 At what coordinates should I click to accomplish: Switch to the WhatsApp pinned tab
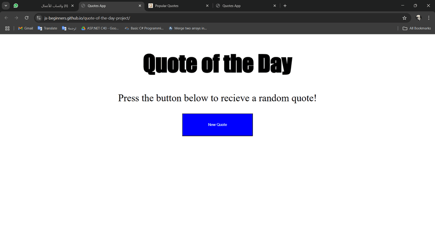click(x=16, y=6)
